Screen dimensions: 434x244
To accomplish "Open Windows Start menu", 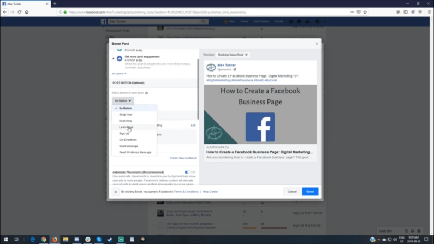I will point(5,239).
